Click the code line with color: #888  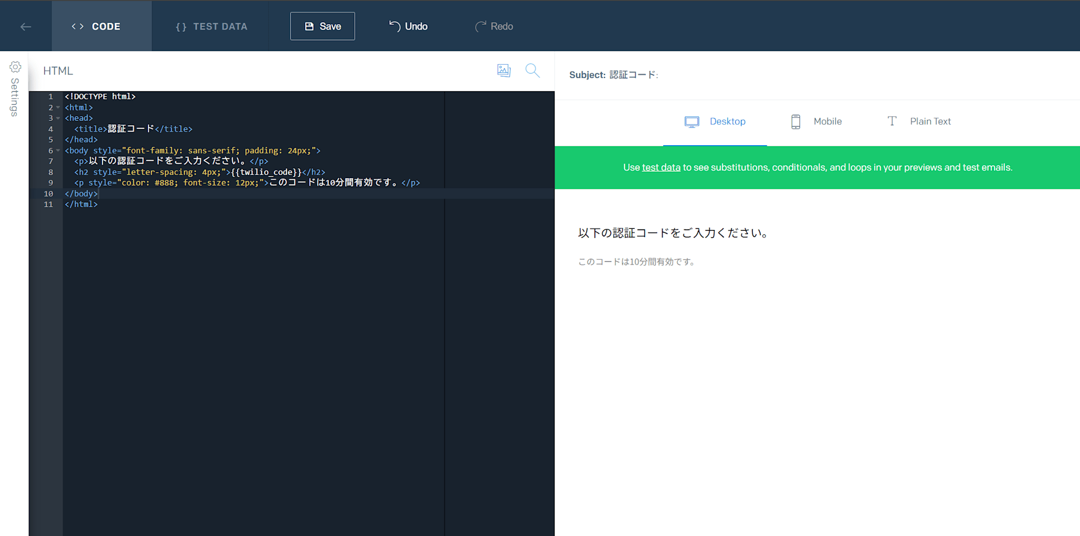tap(247, 183)
